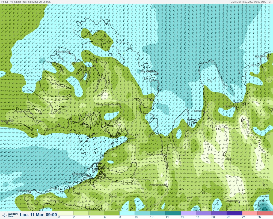Click the legend value 16
The width and height of the screenshot is (273, 219).
click(x=182, y=217)
